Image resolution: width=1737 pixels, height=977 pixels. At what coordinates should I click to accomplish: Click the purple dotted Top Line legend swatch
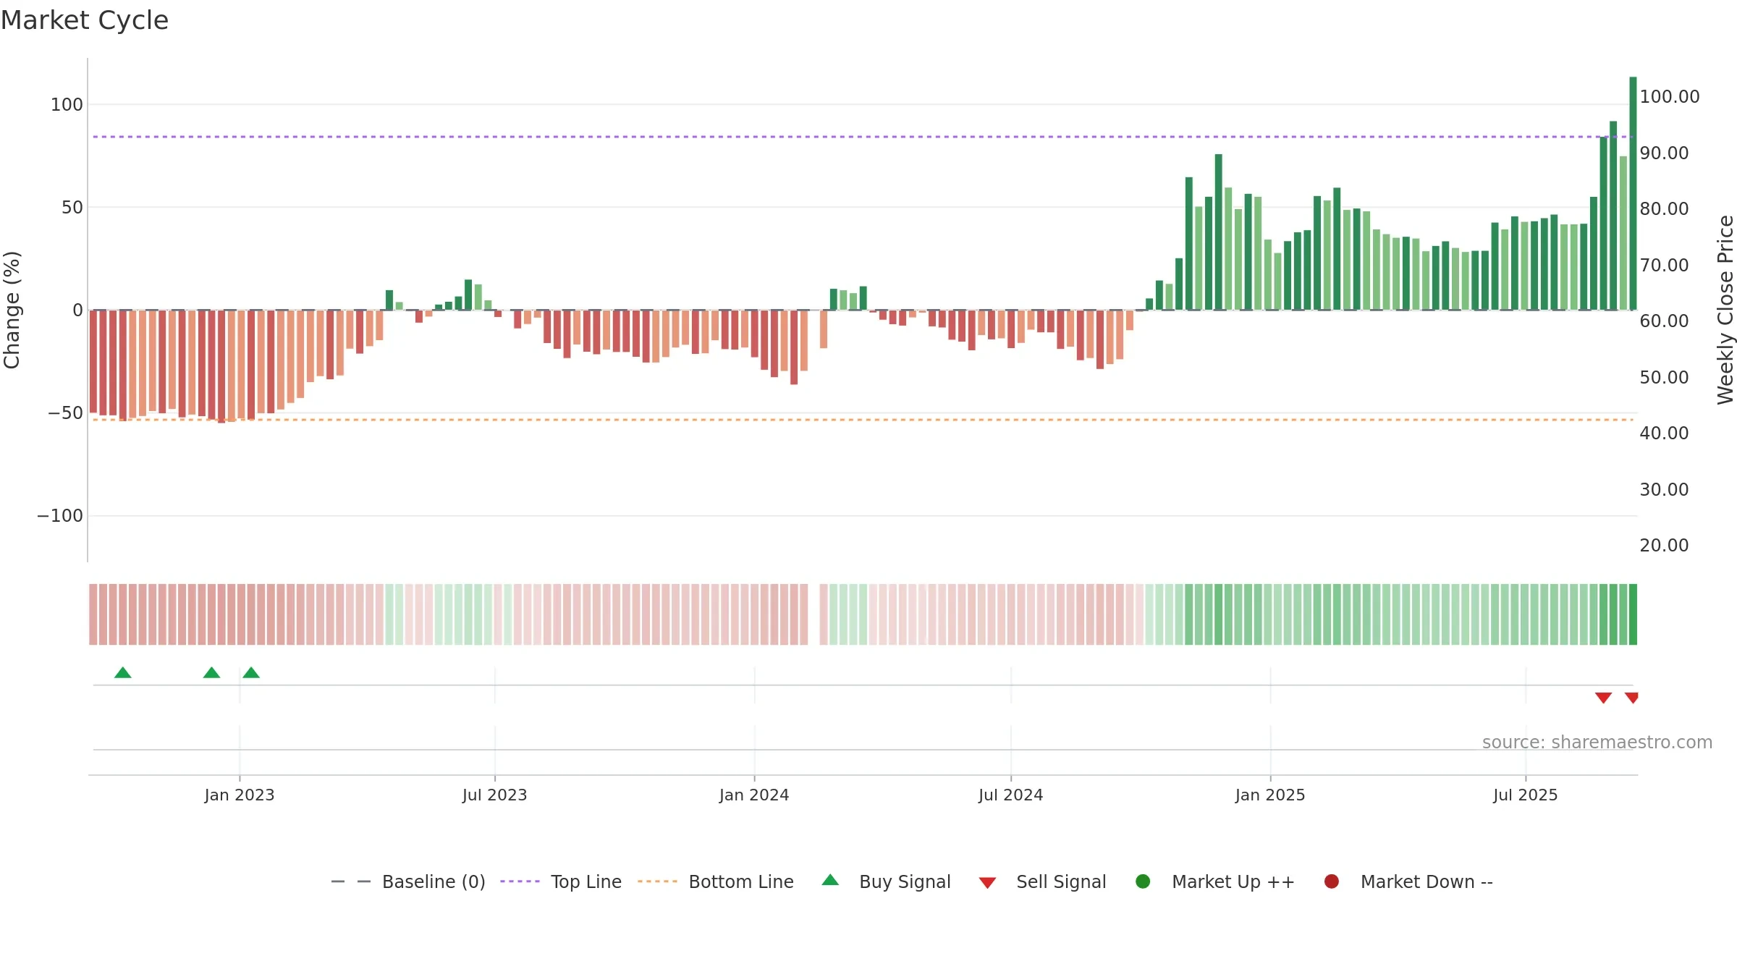click(x=520, y=881)
